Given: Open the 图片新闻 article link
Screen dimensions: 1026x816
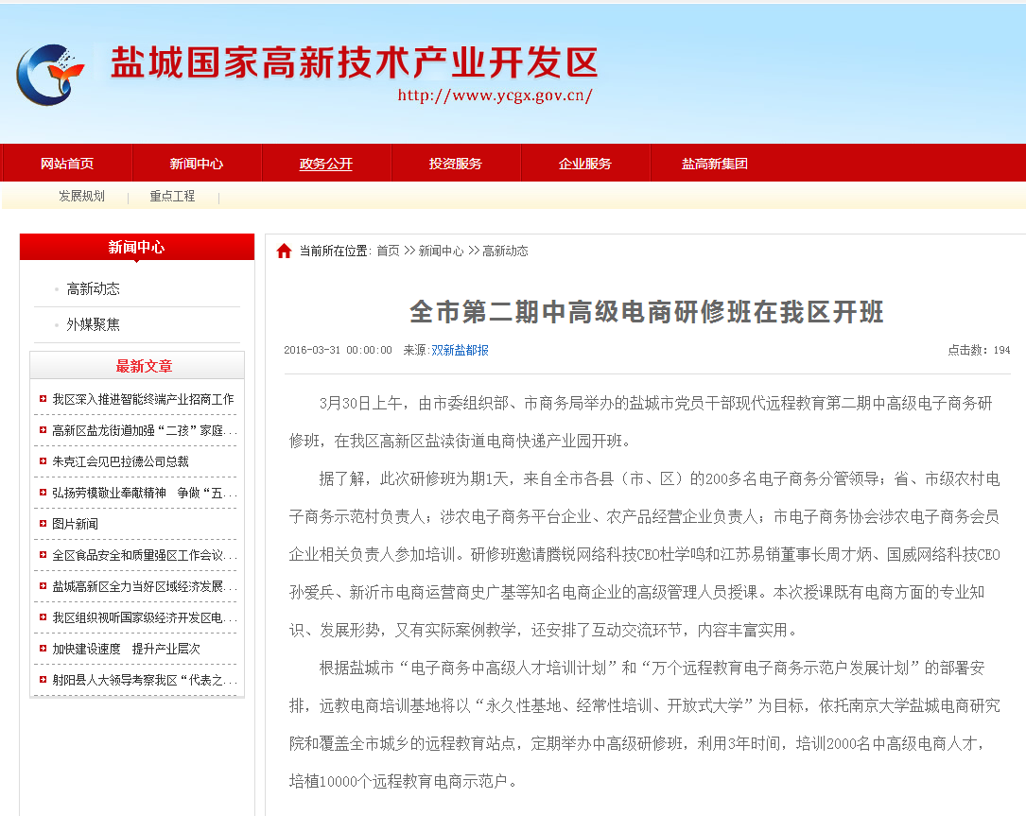Looking at the screenshot, I should point(76,524).
